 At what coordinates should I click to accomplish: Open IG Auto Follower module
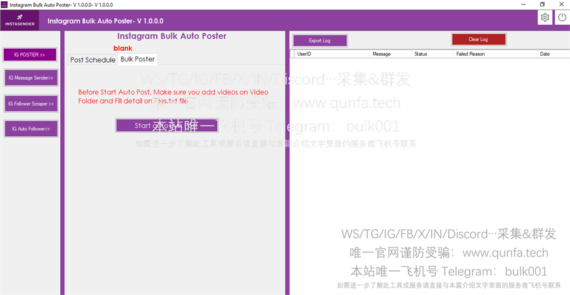click(31, 129)
